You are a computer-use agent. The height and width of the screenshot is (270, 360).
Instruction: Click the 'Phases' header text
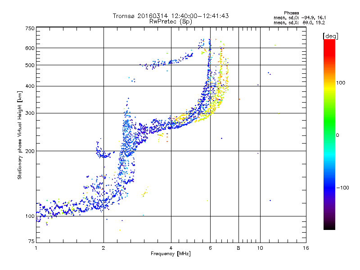[291, 13]
